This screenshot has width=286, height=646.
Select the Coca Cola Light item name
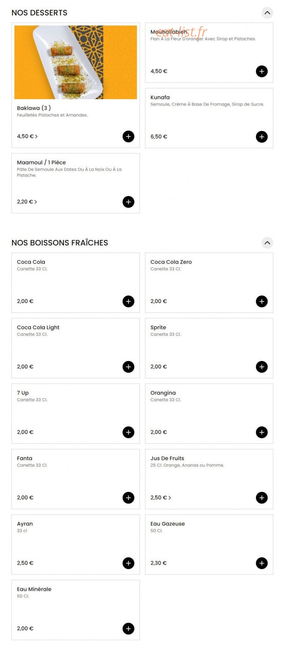38,327
